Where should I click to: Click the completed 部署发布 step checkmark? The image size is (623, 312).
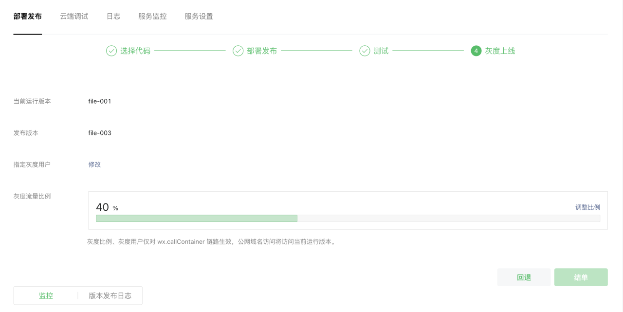coord(238,50)
